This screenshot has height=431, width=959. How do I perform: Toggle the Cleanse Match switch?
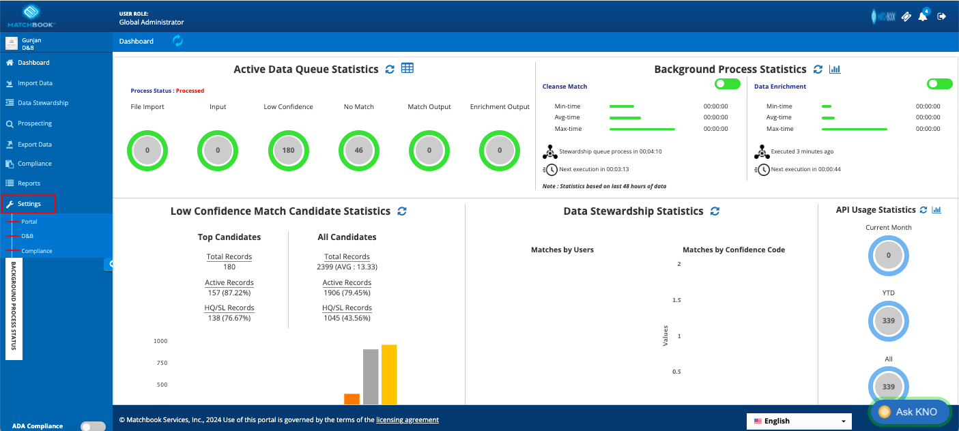coord(728,84)
